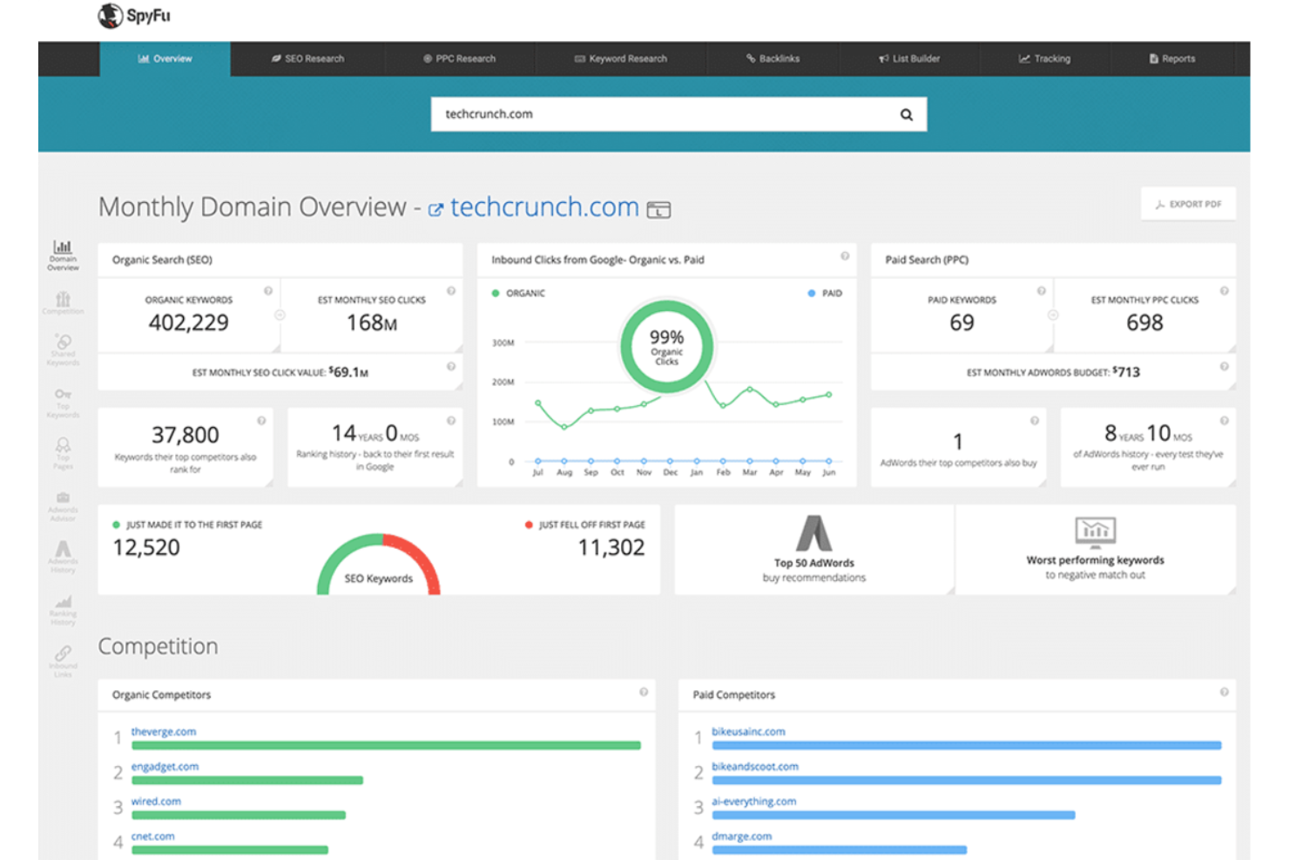The width and height of the screenshot is (1289, 860).
Task: Expand Organic Keywords card circle arrow
Action: (x=280, y=315)
